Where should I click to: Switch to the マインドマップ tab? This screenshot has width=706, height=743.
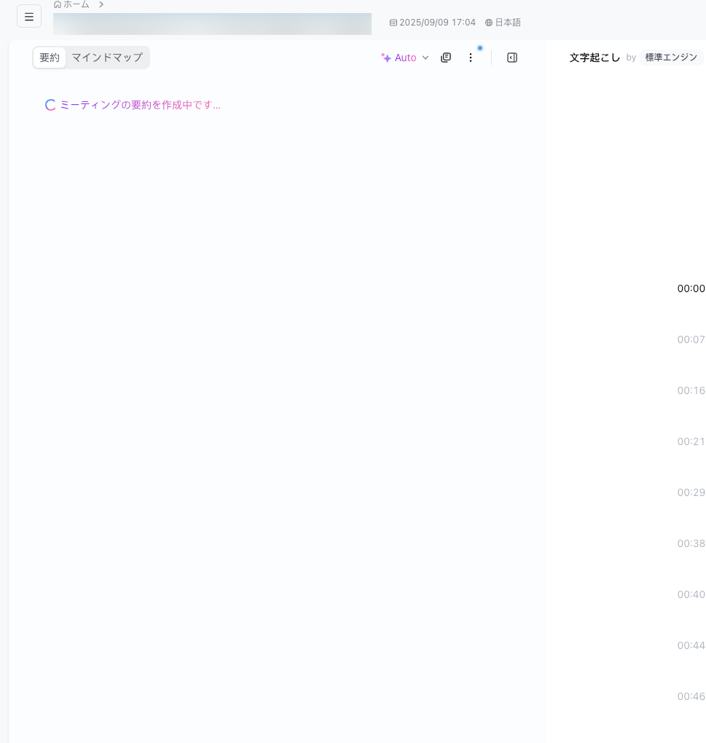[106, 58]
